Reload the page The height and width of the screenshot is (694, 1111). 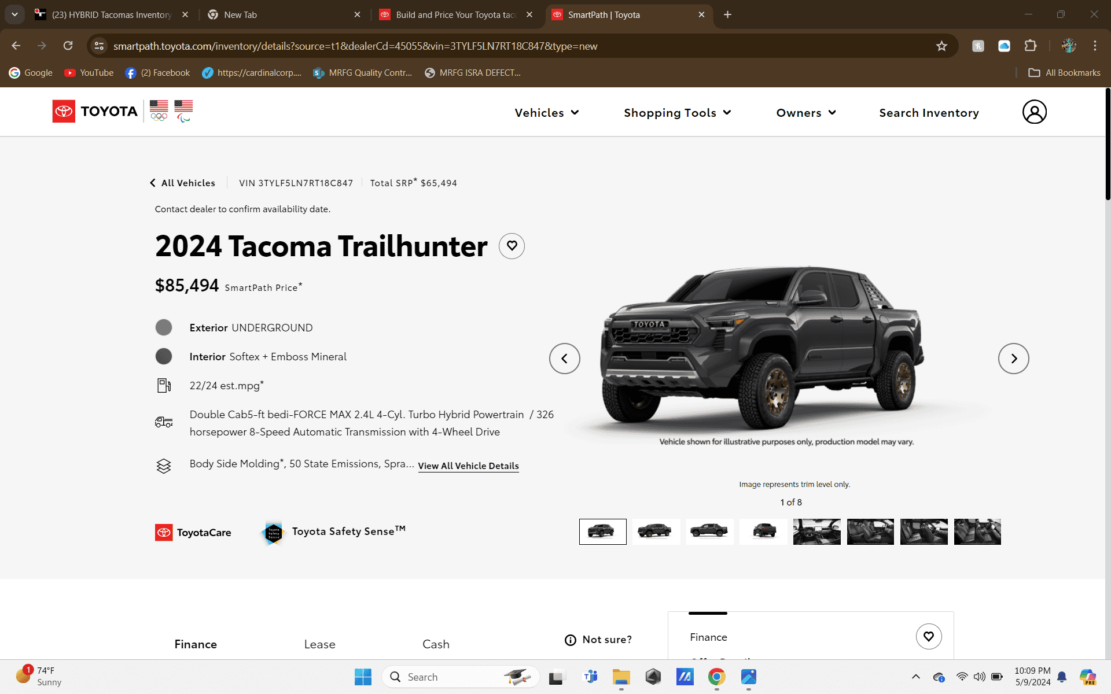pyautogui.click(x=68, y=46)
